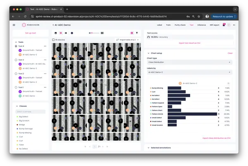The height and width of the screenshot is (166, 248).
Task: Open the three-dot menu for Test 1
Action: click(45, 87)
